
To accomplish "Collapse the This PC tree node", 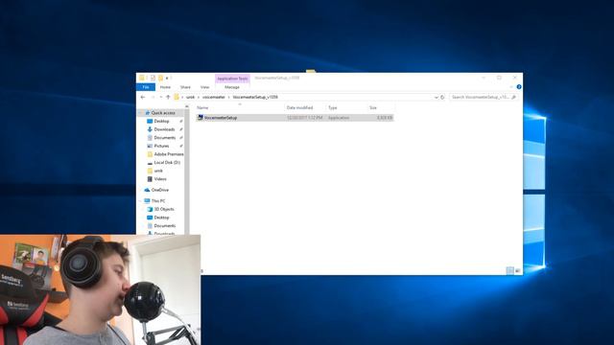I will tap(141, 200).
